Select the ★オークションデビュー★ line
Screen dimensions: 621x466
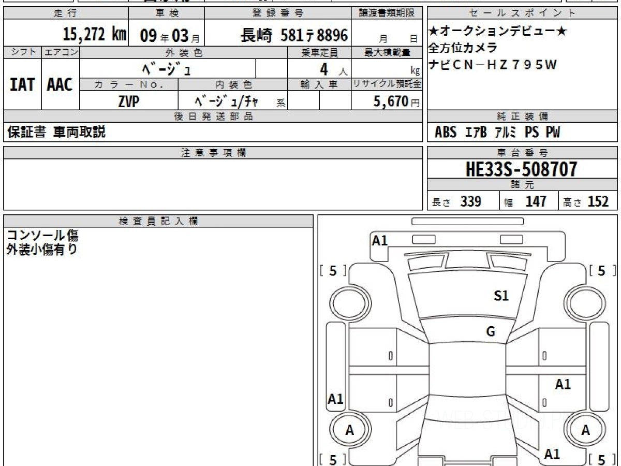pyautogui.click(x=497, y=32)
